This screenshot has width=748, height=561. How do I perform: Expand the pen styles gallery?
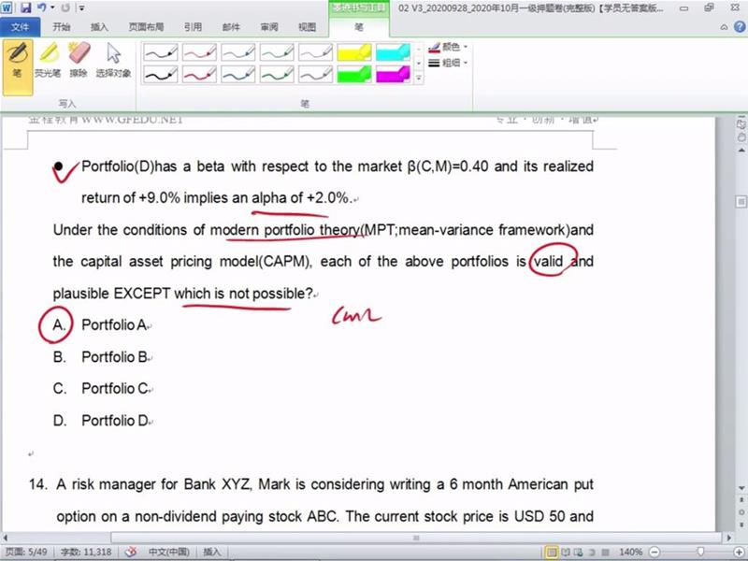(x=419, y=79)
